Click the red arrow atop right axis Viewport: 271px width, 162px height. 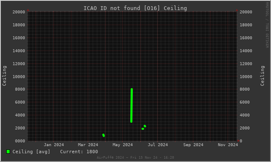[x=237, y=10]
